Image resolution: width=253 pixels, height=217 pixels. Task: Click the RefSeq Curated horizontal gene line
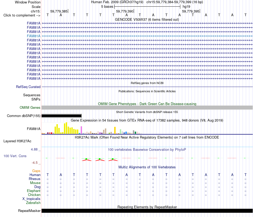coord(147,87)
